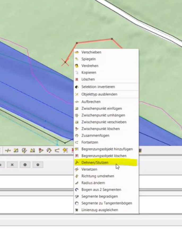Choose the highlighted Dehnen/Stutzen entry
182x238 pixels.
click(106, 163)
